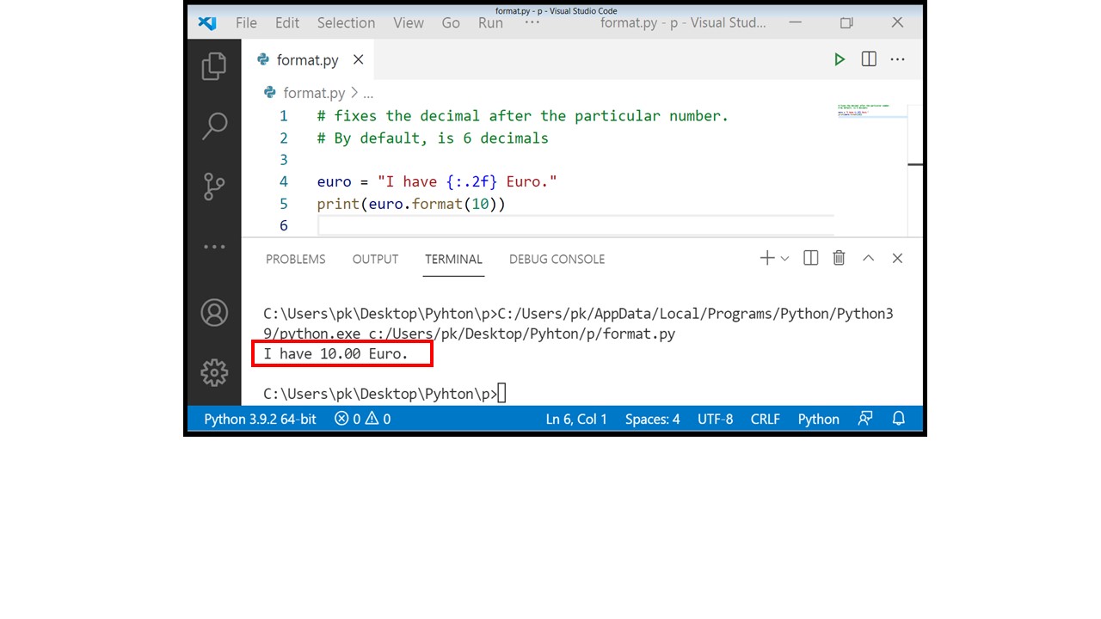Kill the active terminal

[x=838, y=258]
